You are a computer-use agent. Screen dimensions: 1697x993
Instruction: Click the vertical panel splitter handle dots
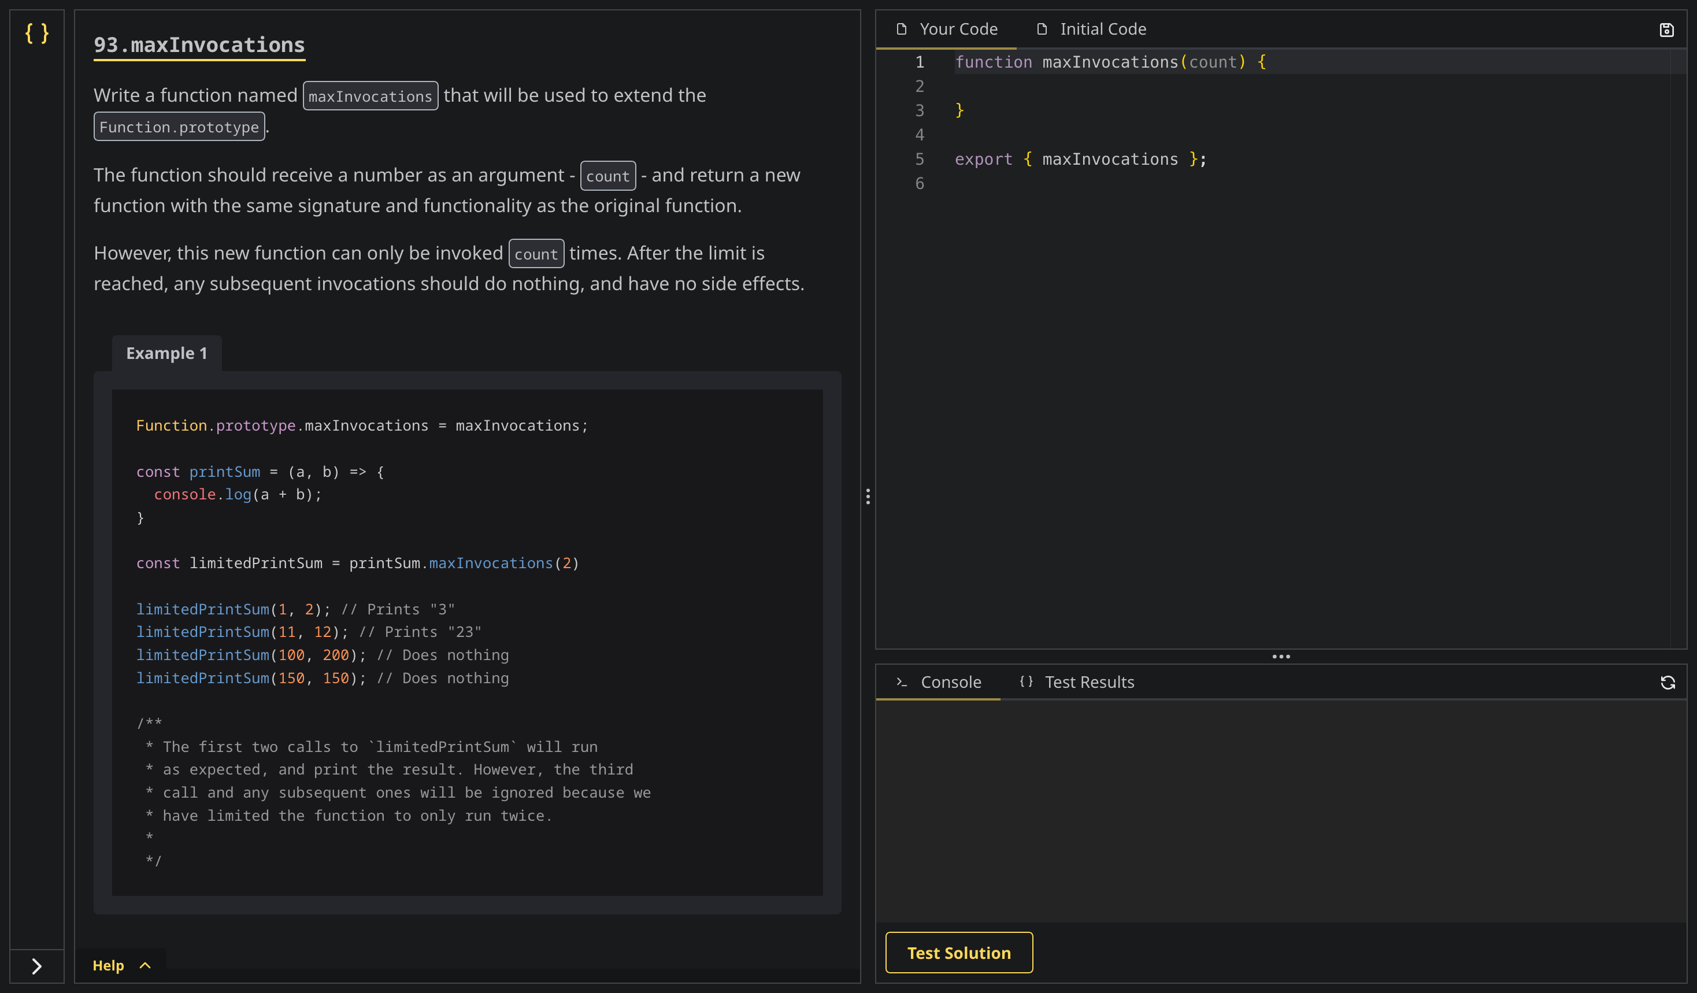tap(868, 497)
